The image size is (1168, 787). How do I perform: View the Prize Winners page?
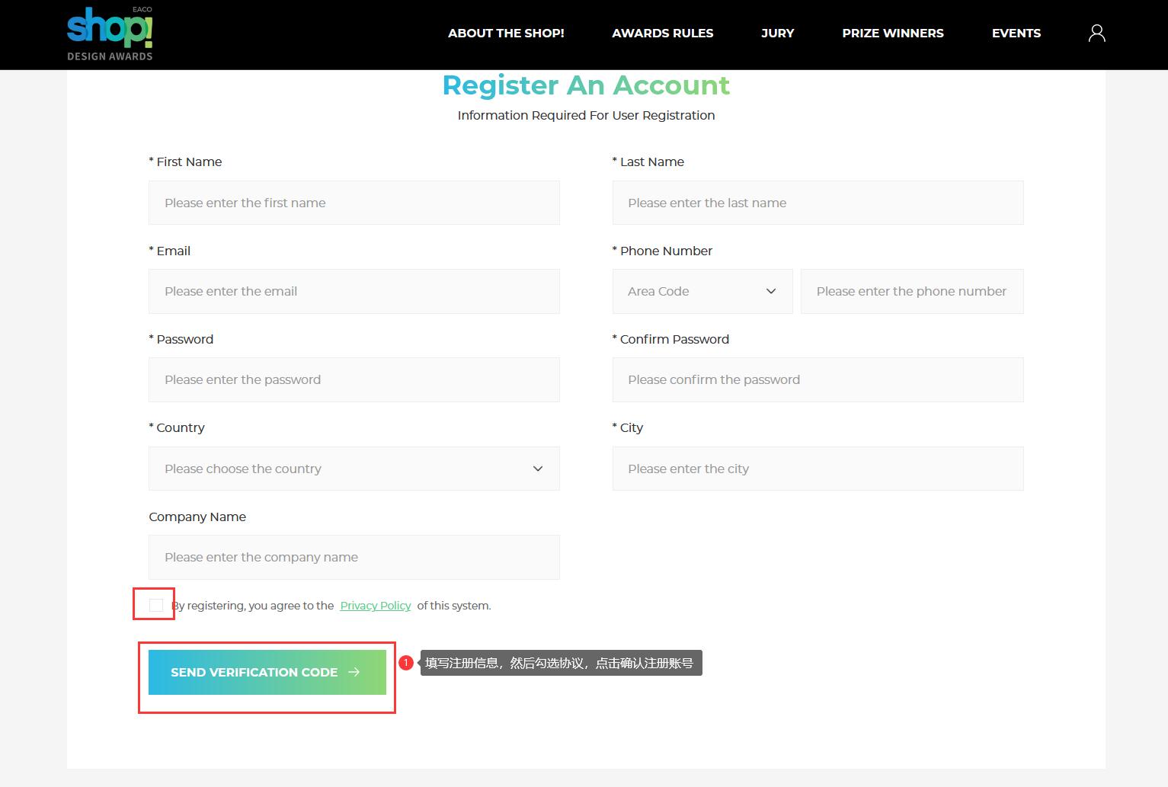point(892,33)
